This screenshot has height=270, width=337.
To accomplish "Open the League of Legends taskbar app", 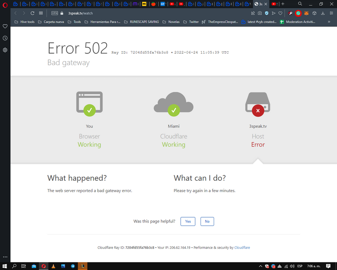I will coord(82,266).
